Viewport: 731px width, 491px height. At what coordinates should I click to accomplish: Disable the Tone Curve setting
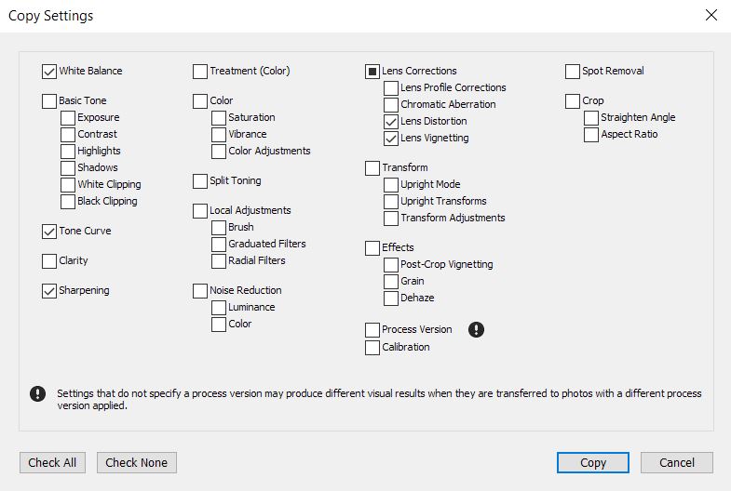pos(49,232)
